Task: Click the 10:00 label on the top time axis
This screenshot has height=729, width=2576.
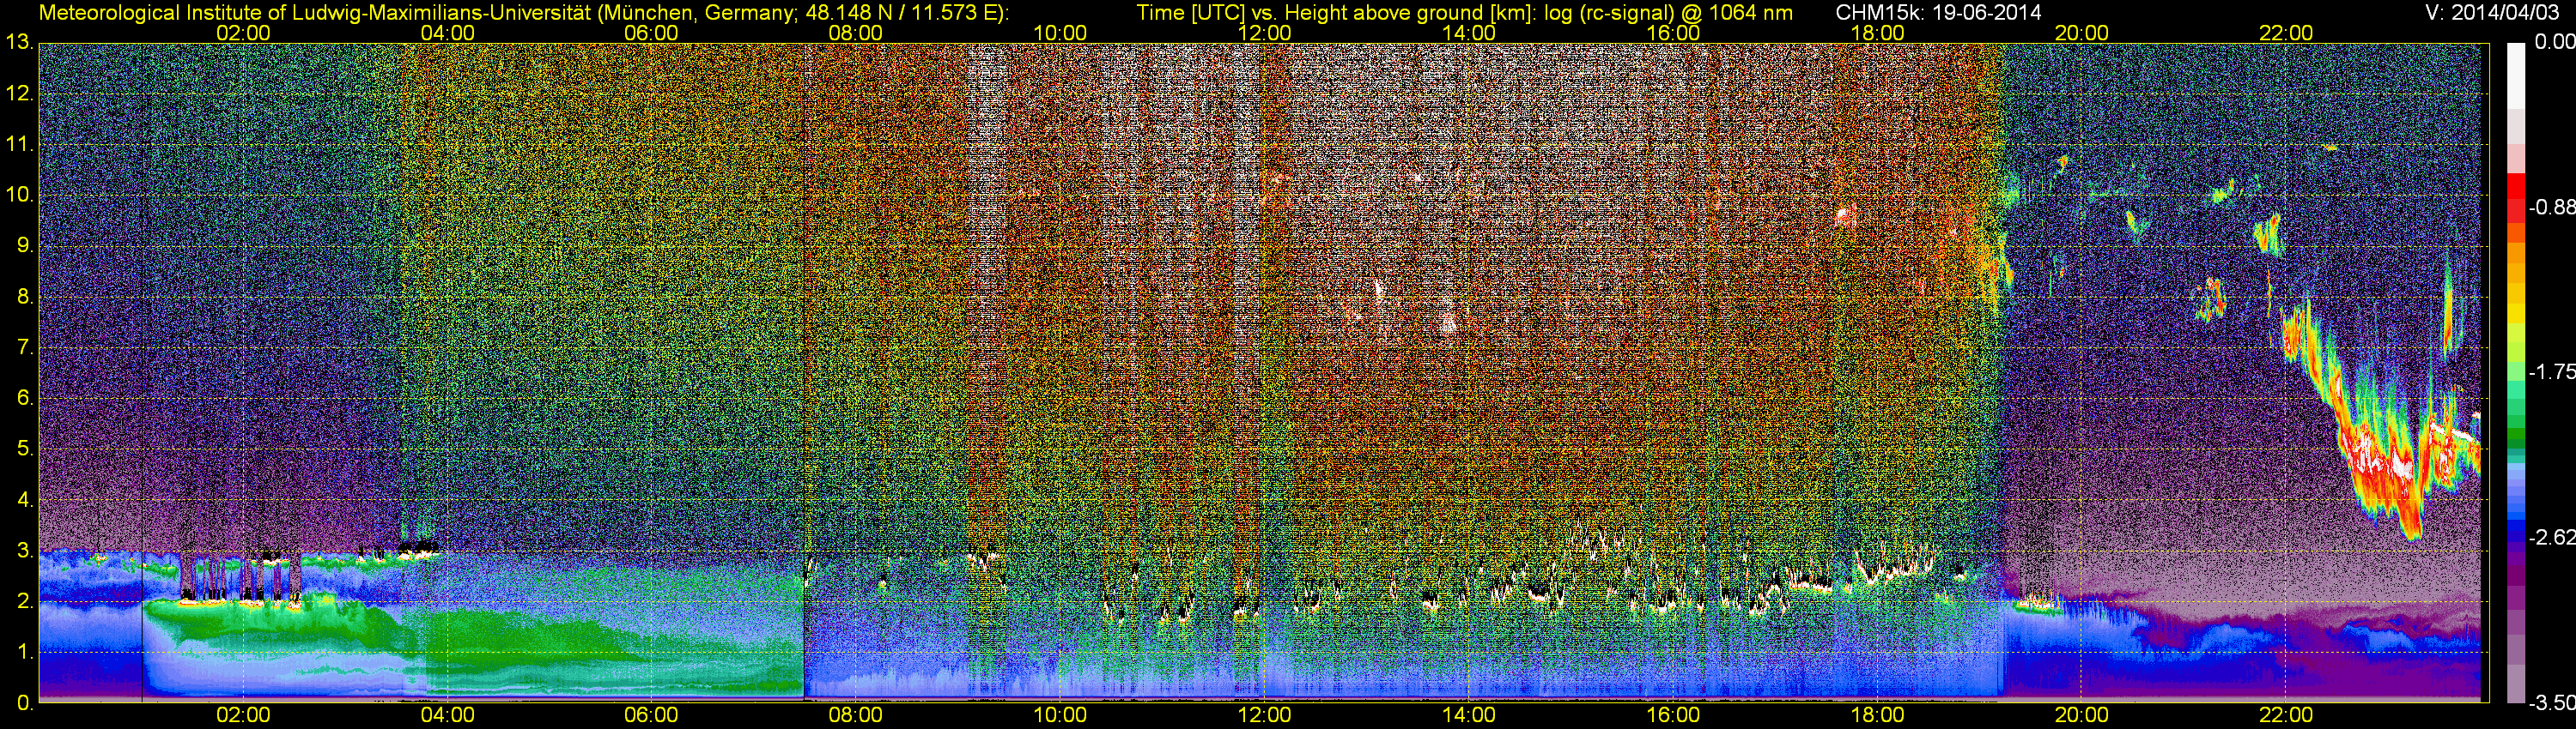Action: (1060, 33)
